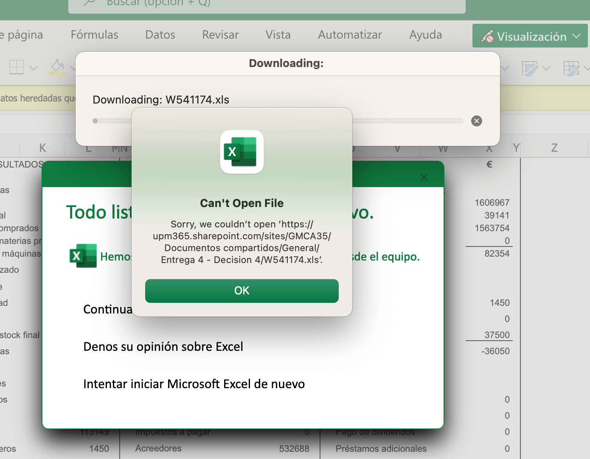Screen dimensions: 590x459
Task: Click the cell with value 1563754
Action: click(x=492, y=228)
